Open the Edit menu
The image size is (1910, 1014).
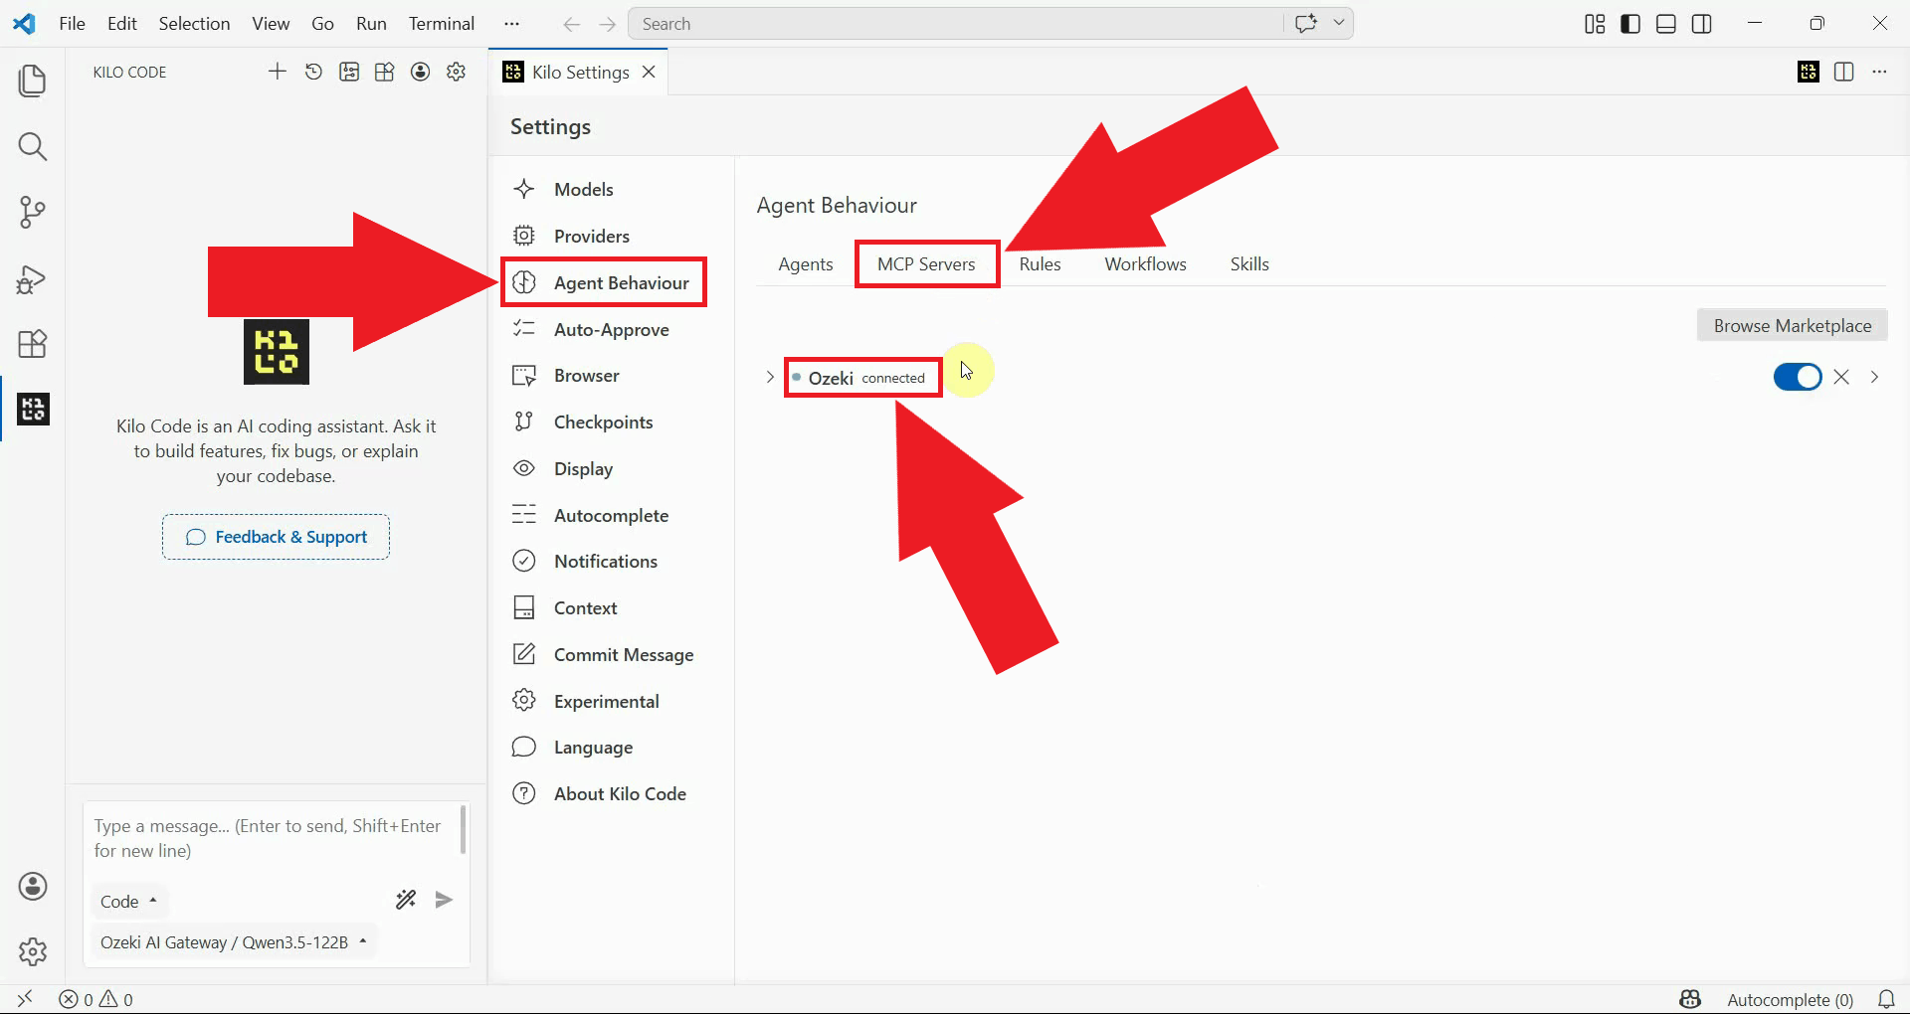122,24
